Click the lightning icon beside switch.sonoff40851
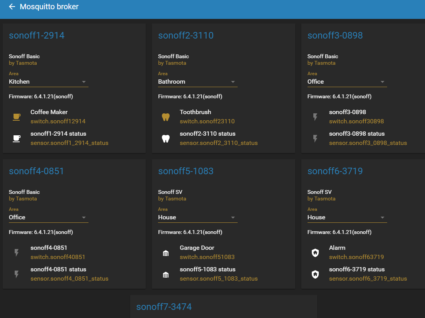The width and height of the screenshot is (425, 318). (x=17, y=252)
